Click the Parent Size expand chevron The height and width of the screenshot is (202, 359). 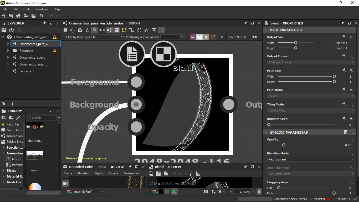point(245,37)
